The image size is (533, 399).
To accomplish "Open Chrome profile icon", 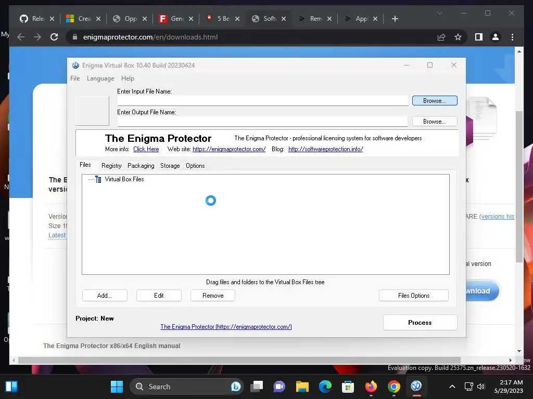I will coord(496,37).
